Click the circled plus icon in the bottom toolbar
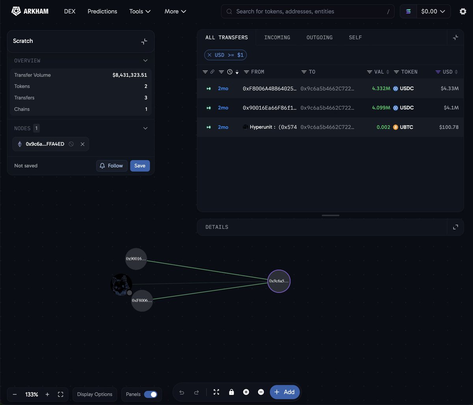The height and width of the screenshot is (405, 473). [246, 392]
